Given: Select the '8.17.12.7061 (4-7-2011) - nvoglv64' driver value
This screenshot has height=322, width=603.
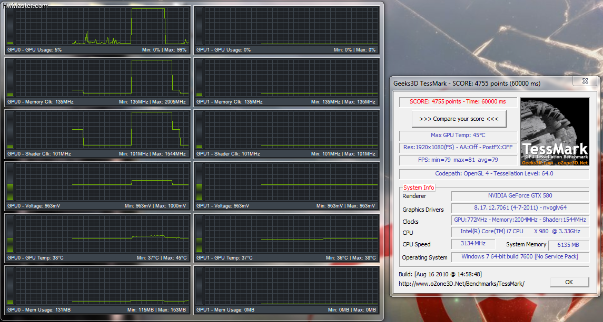Looking at the screenshot, I should (520, 207).
